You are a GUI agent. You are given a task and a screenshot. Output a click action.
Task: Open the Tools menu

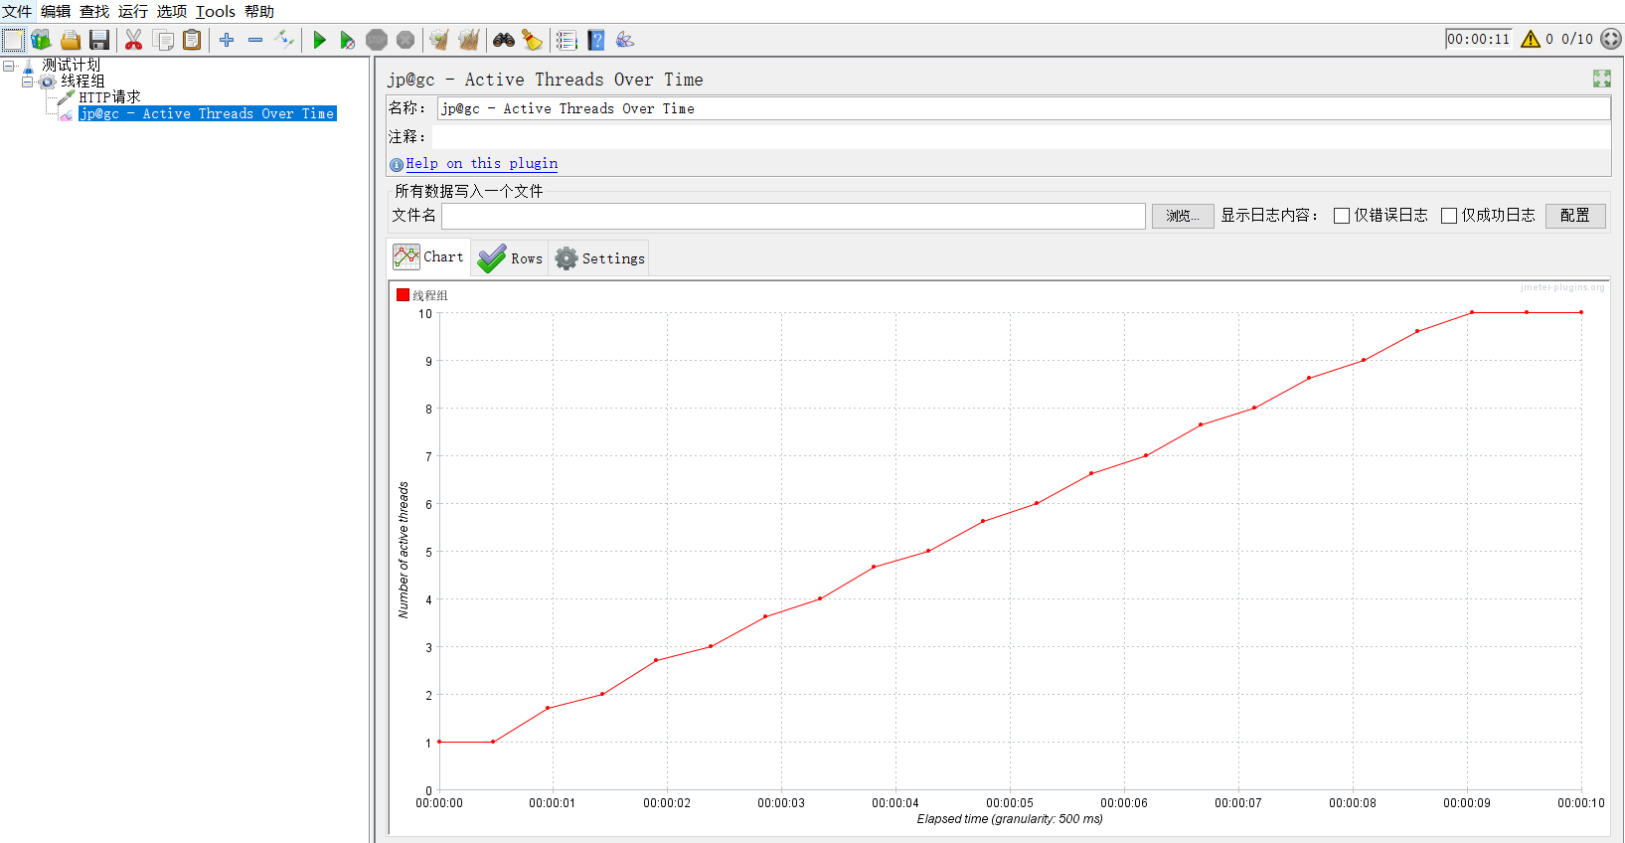tap(216, 12)
